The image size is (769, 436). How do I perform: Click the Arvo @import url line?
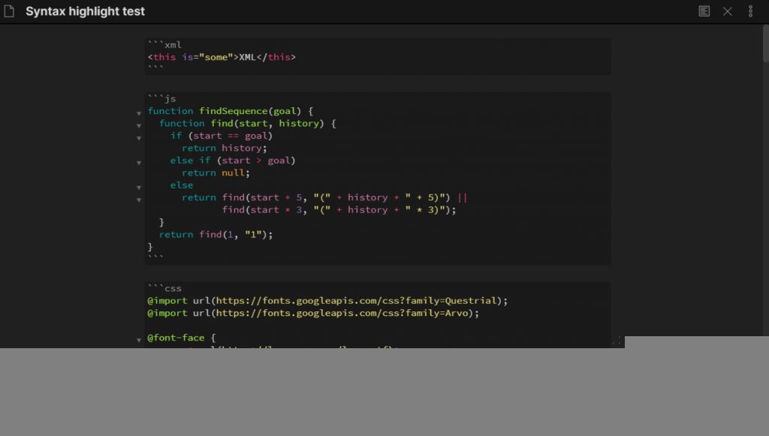tap(313, 312)
